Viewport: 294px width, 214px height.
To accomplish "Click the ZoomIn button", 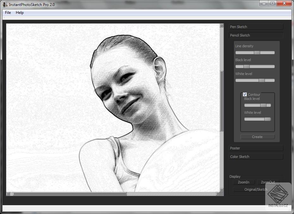I will [x=243, y=182].
